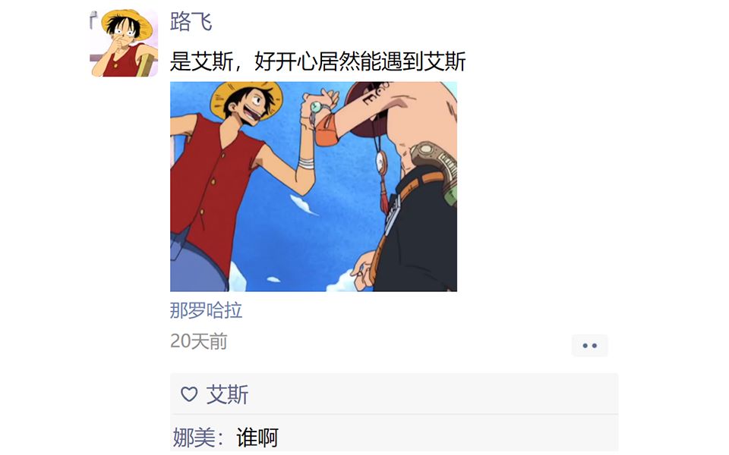Select the post text 是艾斯，好开心居然能遇到艾斯
This screenshot has width=729, height=455.
coord(318,61)
